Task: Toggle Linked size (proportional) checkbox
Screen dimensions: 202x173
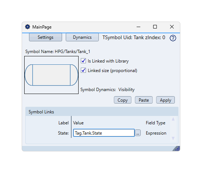Action: 83,70
